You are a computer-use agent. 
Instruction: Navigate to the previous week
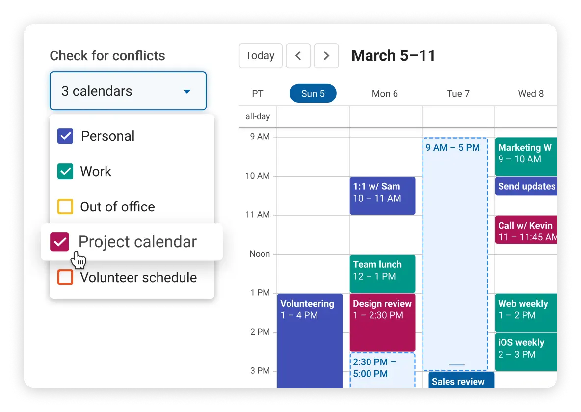click(298, 55)
